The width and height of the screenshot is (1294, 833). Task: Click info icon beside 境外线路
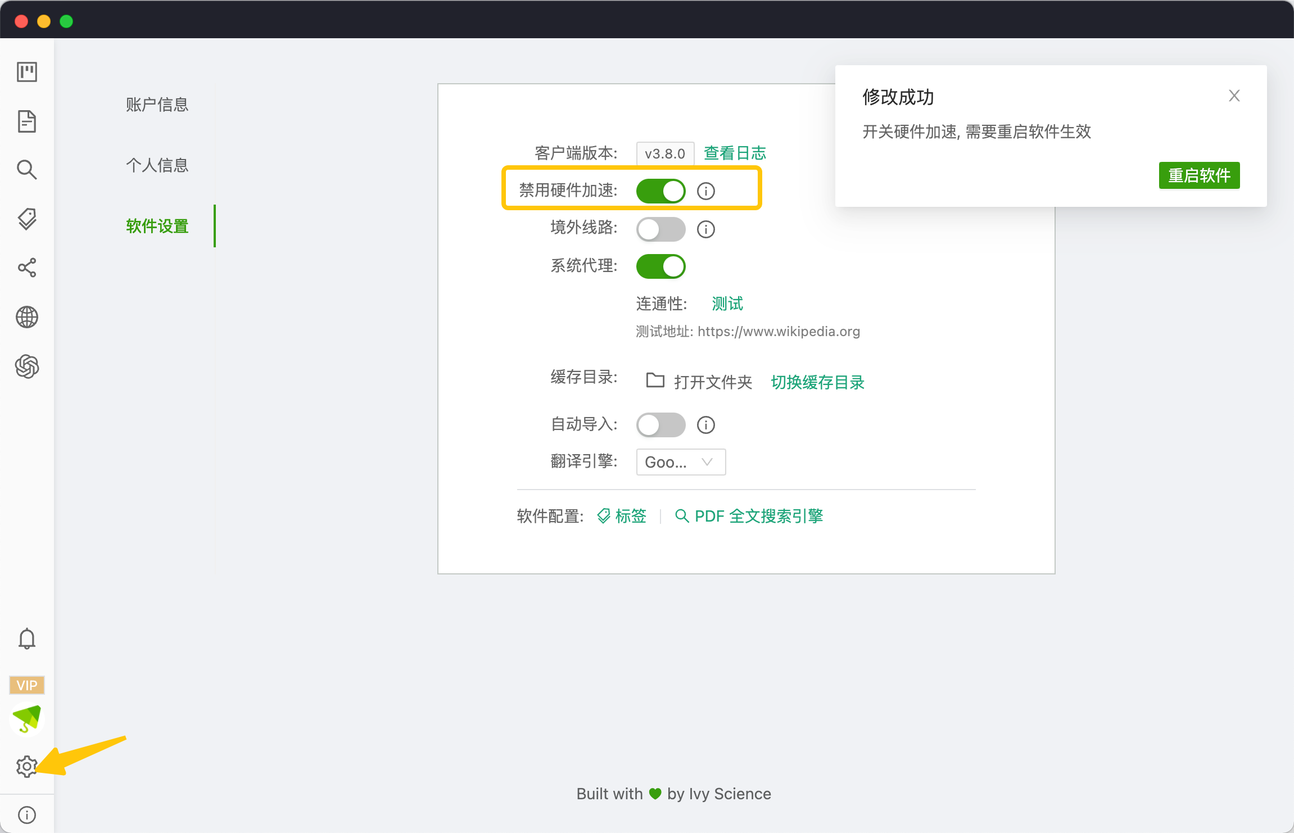pos(706,229)
